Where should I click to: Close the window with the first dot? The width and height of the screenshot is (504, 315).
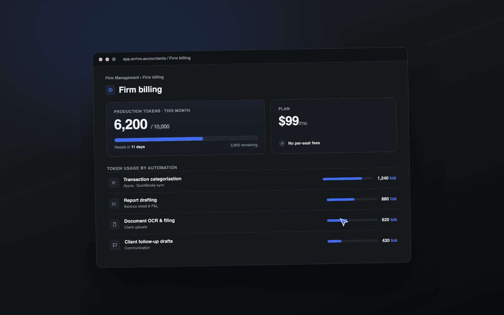click(x=101, y=60)
